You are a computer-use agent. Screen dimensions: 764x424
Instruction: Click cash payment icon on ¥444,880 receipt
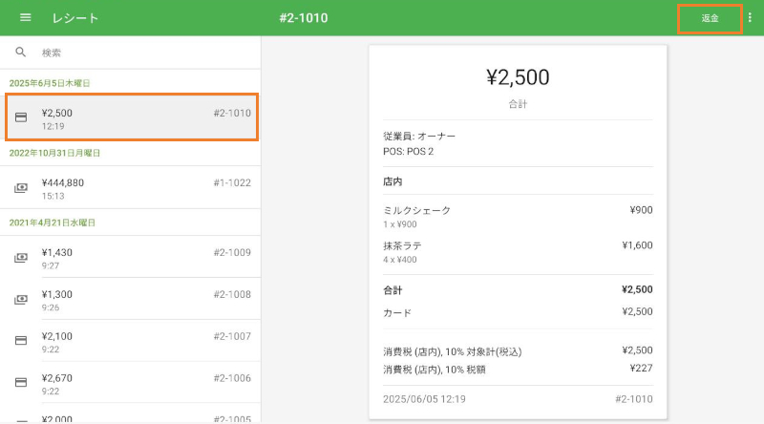tap(21, 187)
